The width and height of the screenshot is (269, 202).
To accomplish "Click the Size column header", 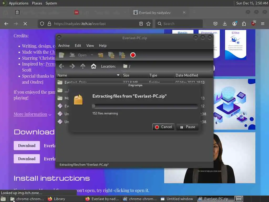I will coord(134,75).
